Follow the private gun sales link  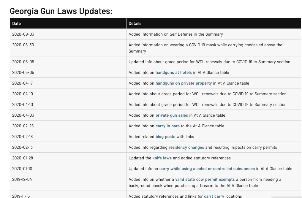click(172, 115)
